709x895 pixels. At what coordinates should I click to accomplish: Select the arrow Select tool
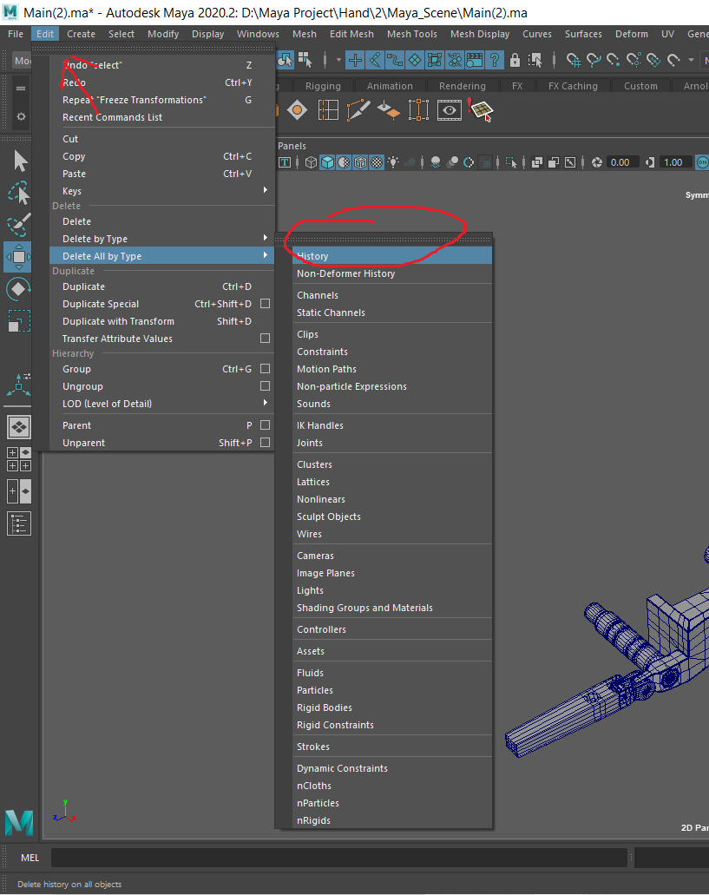pos(19,161)
